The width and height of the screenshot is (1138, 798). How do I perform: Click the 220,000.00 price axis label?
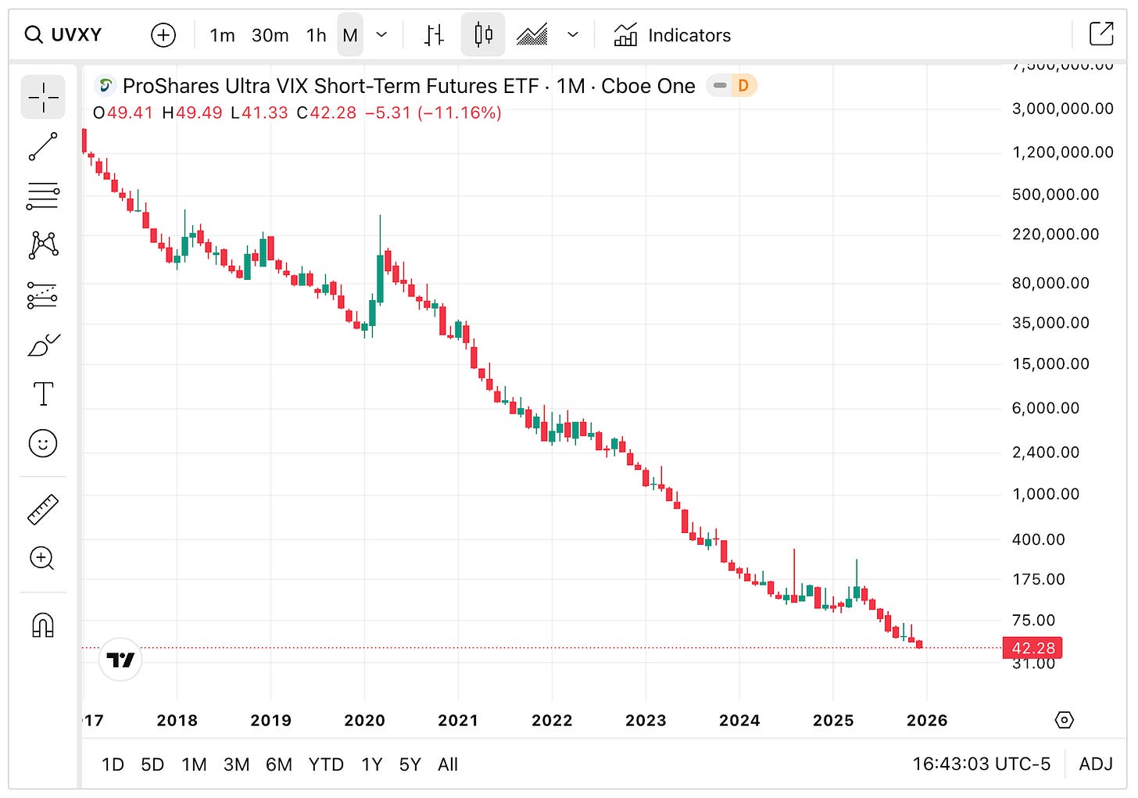(1056, 234)
